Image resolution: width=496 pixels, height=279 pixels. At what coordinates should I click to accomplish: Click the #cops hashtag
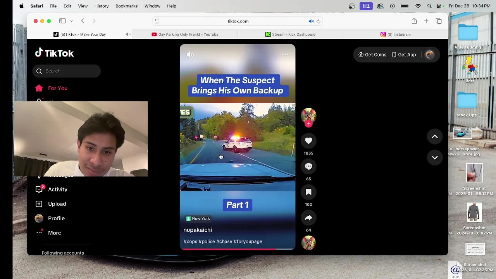(x=190, y=241)
